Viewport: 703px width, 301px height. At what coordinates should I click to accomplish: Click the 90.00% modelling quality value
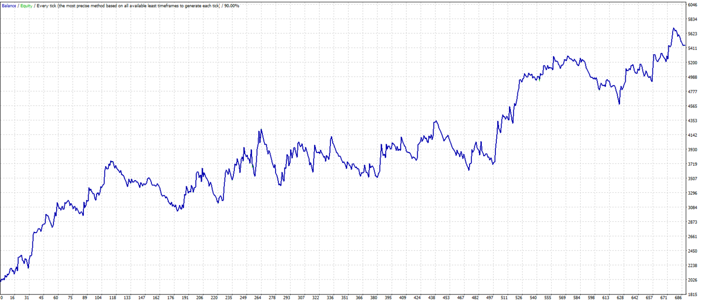(233, 6)
